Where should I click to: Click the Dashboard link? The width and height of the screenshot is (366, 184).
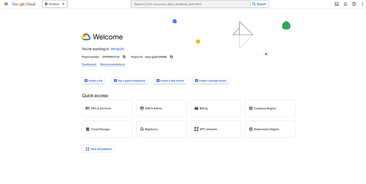tap(89, 64)
